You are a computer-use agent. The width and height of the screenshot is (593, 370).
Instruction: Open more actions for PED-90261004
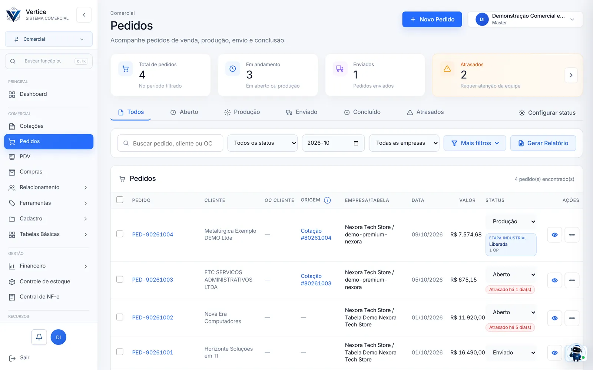pos(572,235)
